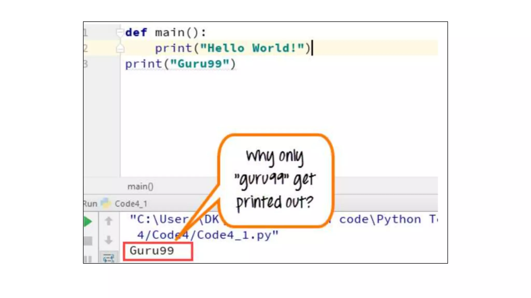The width and height of the screenshot is (531, 298).
Task: Click the main() breadcrumb
Action: (x=140, y=187)
